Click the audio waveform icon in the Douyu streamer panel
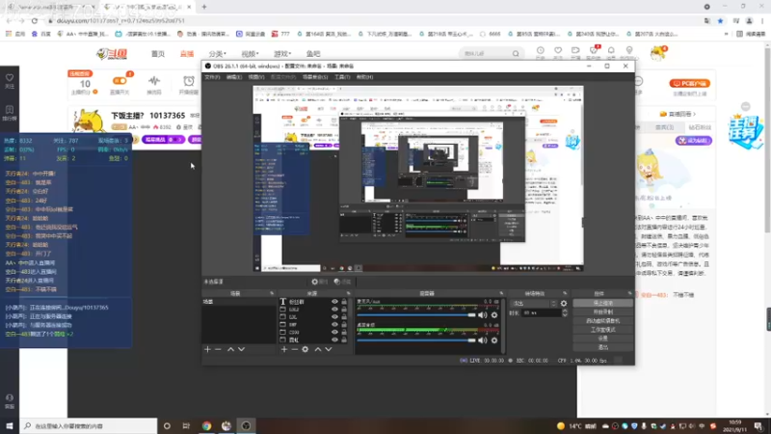This screenshot has width=771, height=434. pos(154,81)
